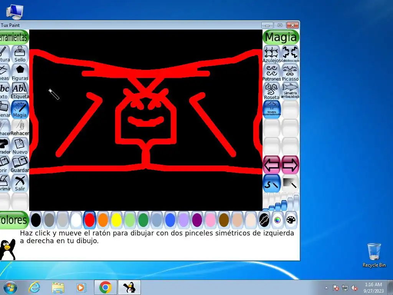Choose the Picasso magic effect

click(290, 73)
